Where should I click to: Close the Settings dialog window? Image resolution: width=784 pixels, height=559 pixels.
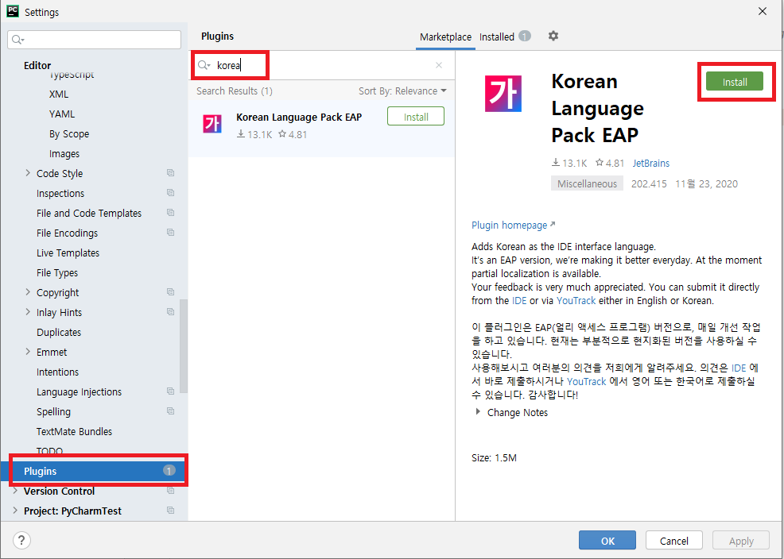pyautogui.click(x=762, y=11)
